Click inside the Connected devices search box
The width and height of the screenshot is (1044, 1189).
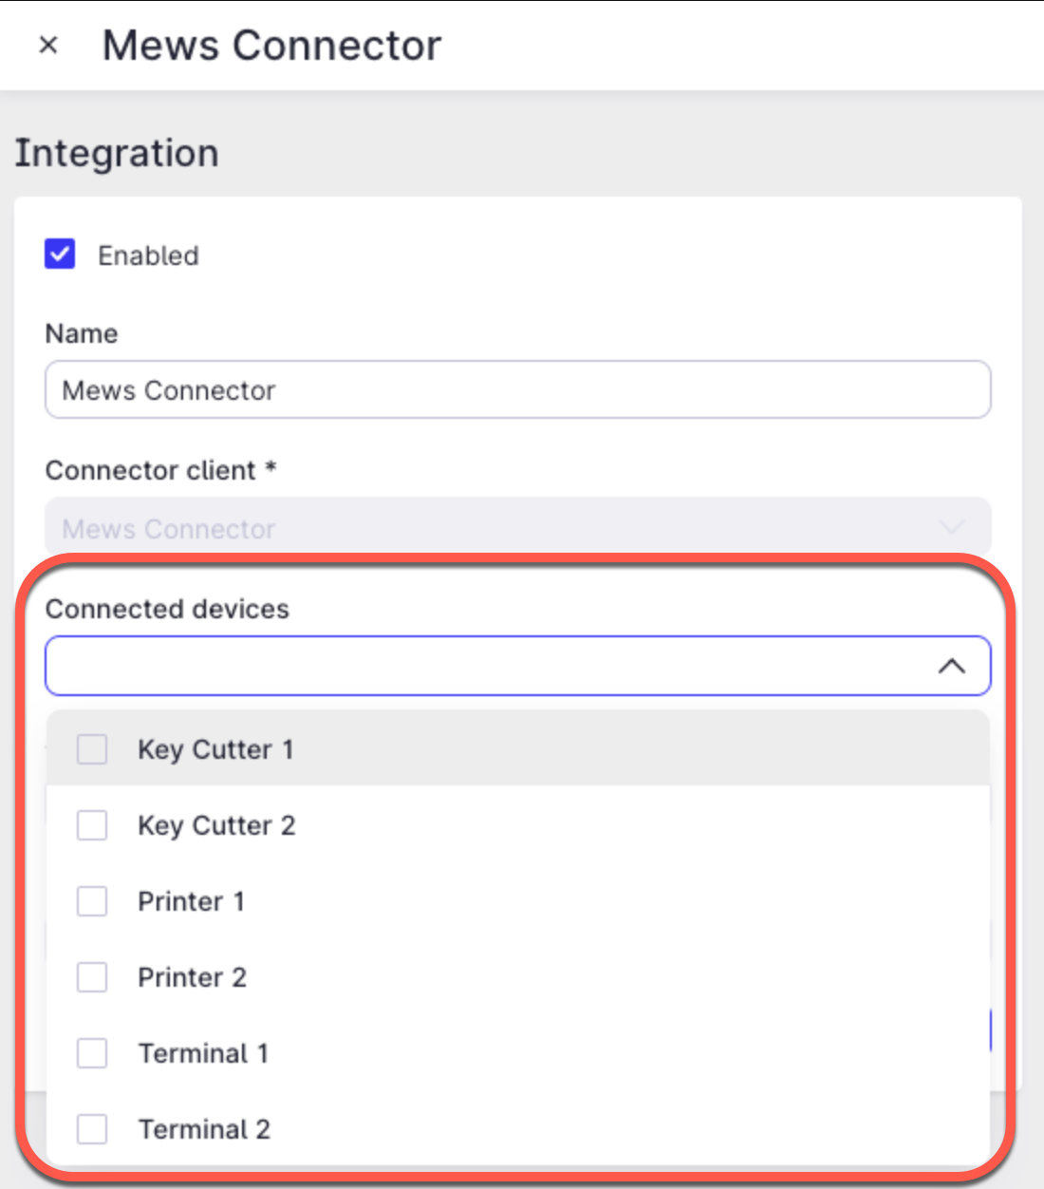coord(475,666)
